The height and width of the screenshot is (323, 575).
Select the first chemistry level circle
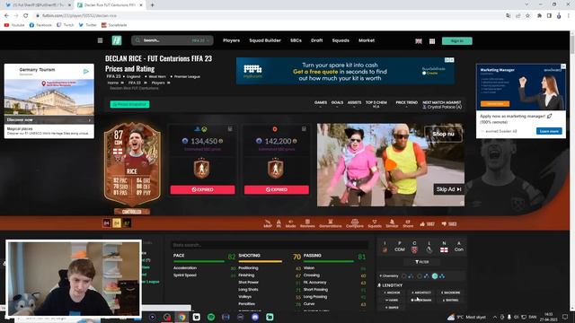click(404, 275)
